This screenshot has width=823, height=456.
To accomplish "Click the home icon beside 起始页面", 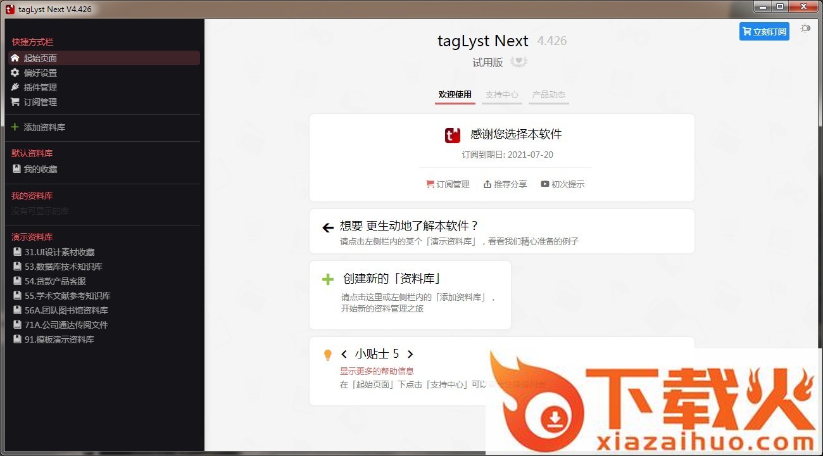I will tap(15, 58).
